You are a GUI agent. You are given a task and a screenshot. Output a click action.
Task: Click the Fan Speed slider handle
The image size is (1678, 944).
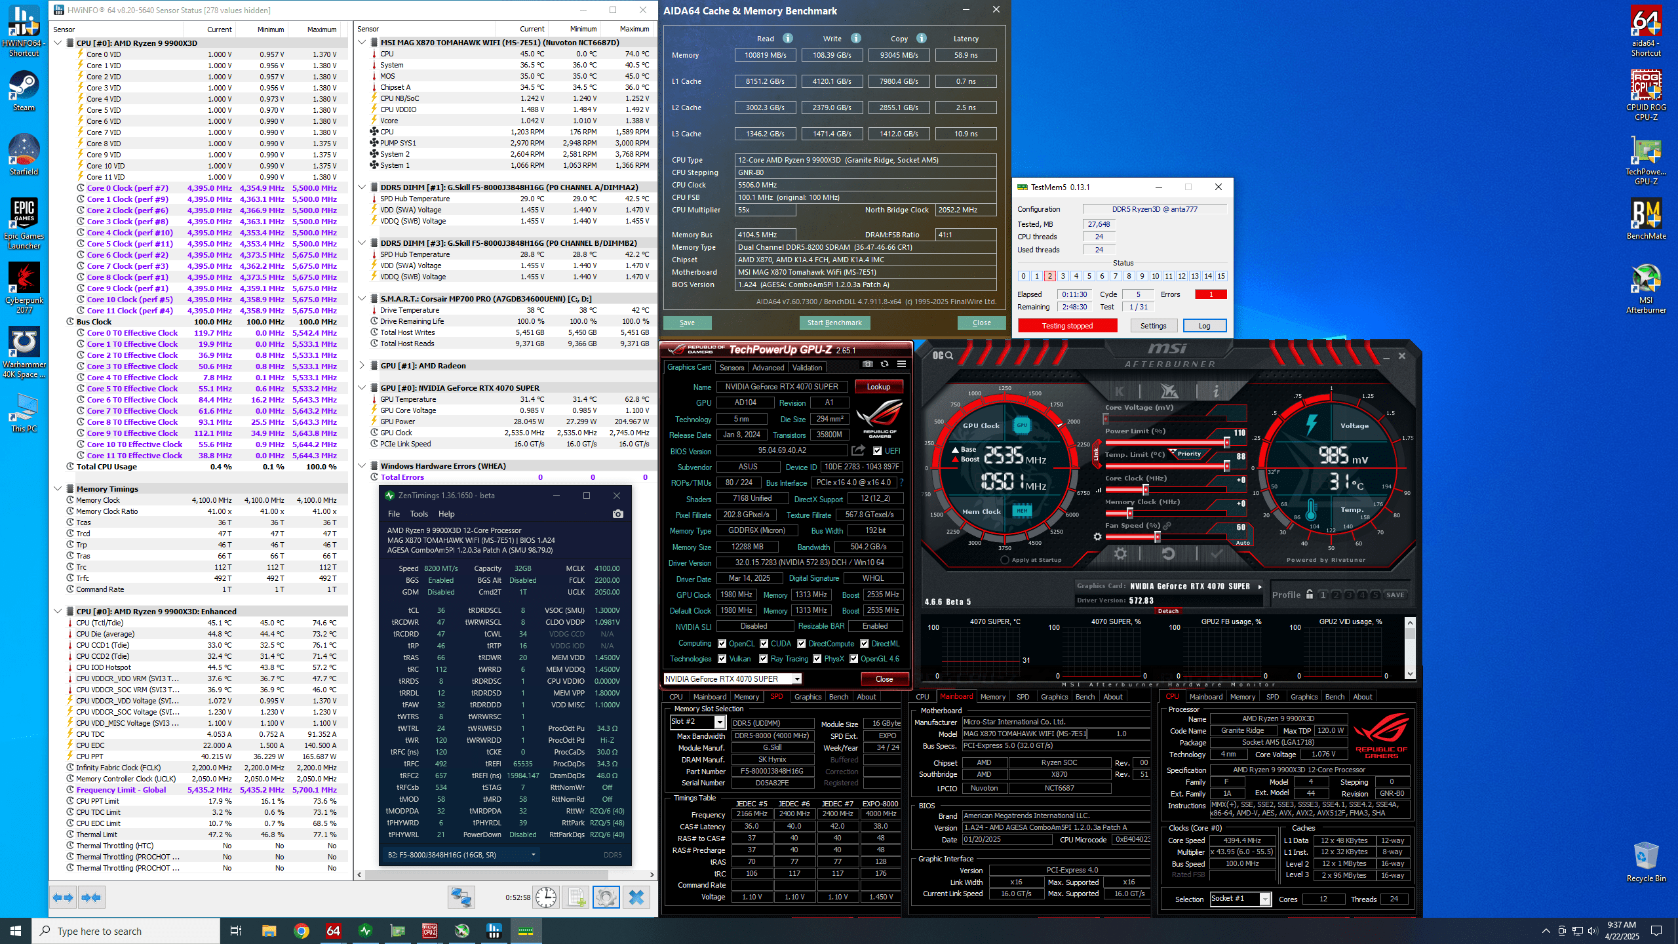[1158, 537]
